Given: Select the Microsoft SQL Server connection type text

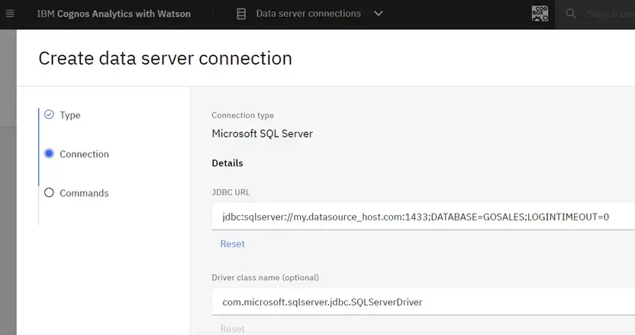Looking at the screenshot, I should (263, 134).
